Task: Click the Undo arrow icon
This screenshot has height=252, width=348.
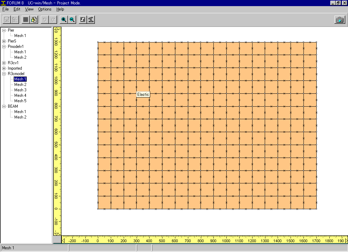Action: click(x=45, y=20)
